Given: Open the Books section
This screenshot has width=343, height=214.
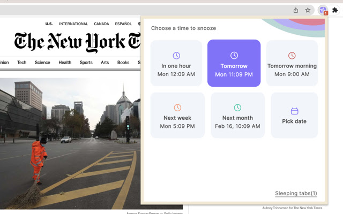Looking at the screenshot, I should [123, 63].
